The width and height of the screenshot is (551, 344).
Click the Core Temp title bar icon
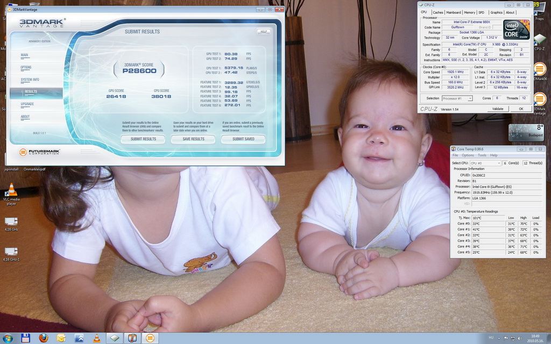[454, 149]
